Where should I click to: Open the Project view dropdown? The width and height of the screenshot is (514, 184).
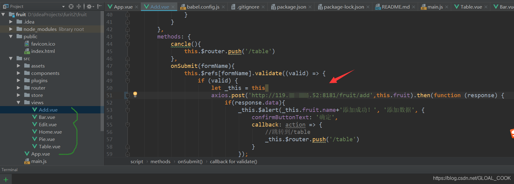point(63,6)
